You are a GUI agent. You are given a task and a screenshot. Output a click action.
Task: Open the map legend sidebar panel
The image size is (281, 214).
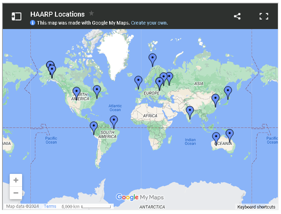click(16, 16)
